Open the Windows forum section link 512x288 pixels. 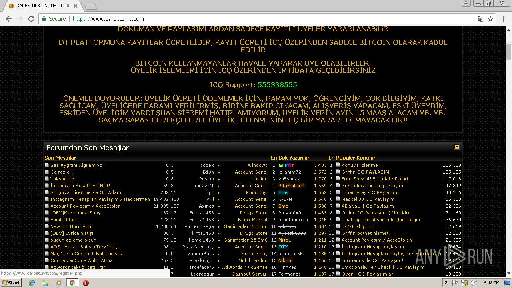pos(258,165)
